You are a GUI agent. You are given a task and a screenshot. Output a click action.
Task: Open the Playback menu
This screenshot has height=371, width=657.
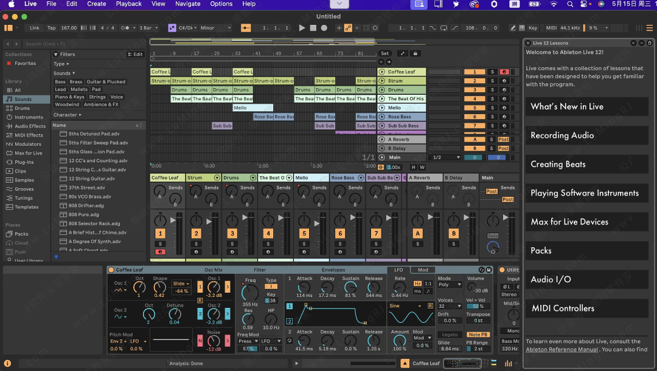click(128, 4)
